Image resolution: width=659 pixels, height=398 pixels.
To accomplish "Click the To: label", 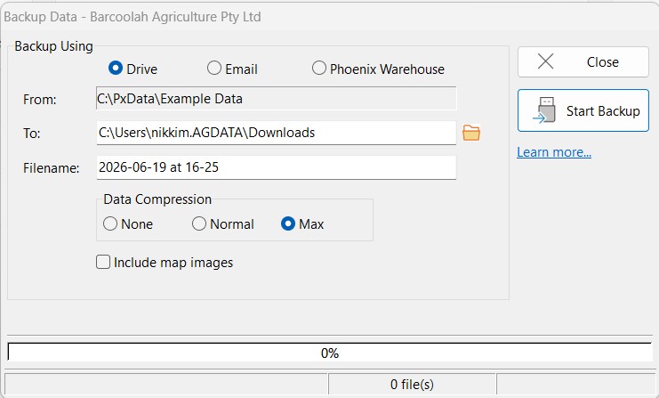I will pos(31,134).
